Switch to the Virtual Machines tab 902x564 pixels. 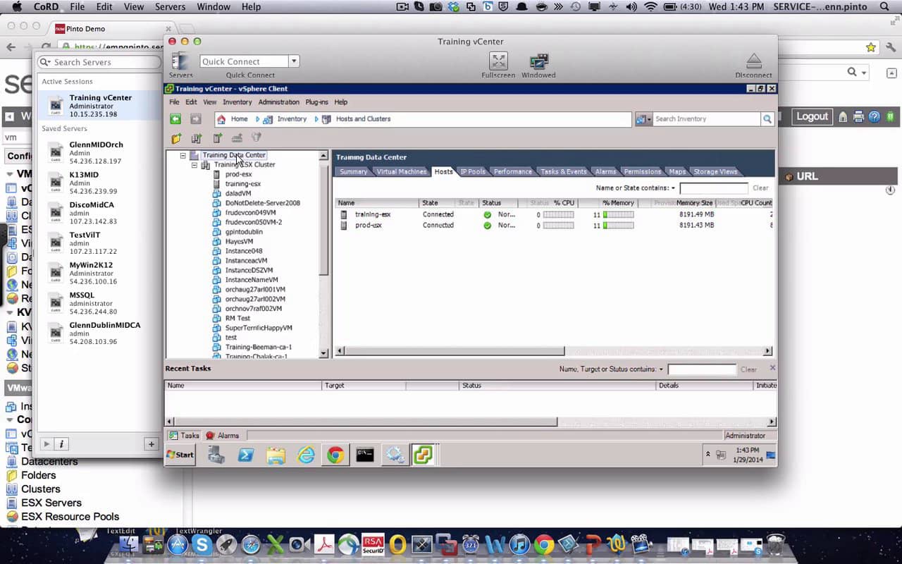coord(401,171)
